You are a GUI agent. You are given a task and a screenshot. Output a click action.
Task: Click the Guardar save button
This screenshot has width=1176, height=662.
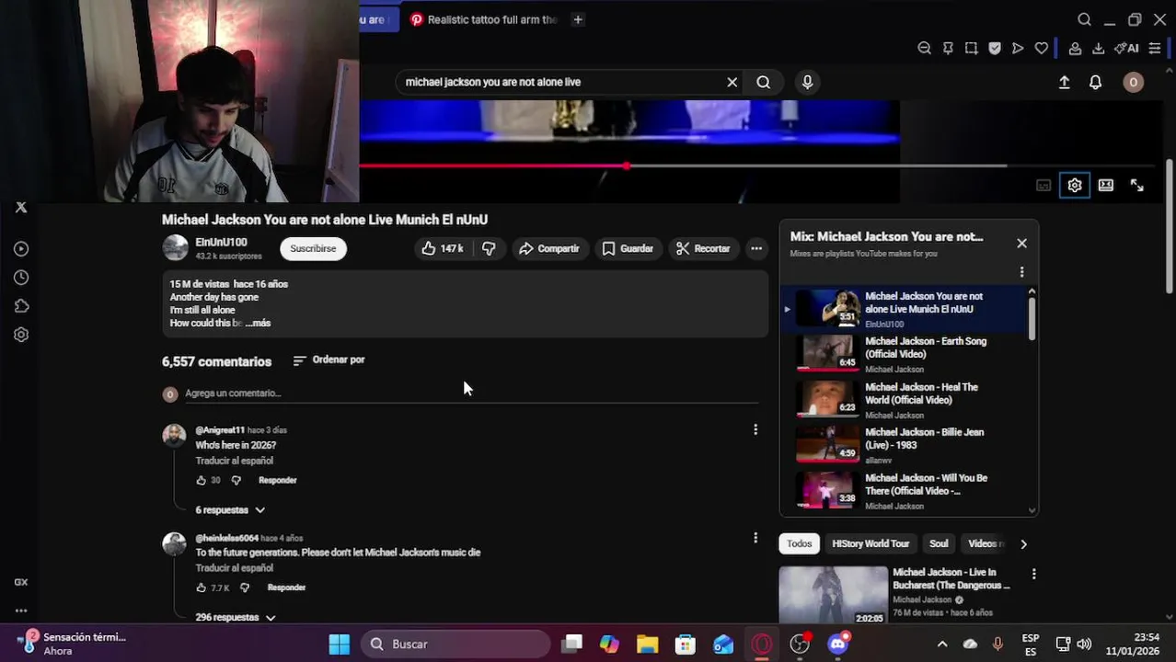click(x=628, y=248)
